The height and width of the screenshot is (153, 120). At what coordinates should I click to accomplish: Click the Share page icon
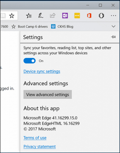53,16
